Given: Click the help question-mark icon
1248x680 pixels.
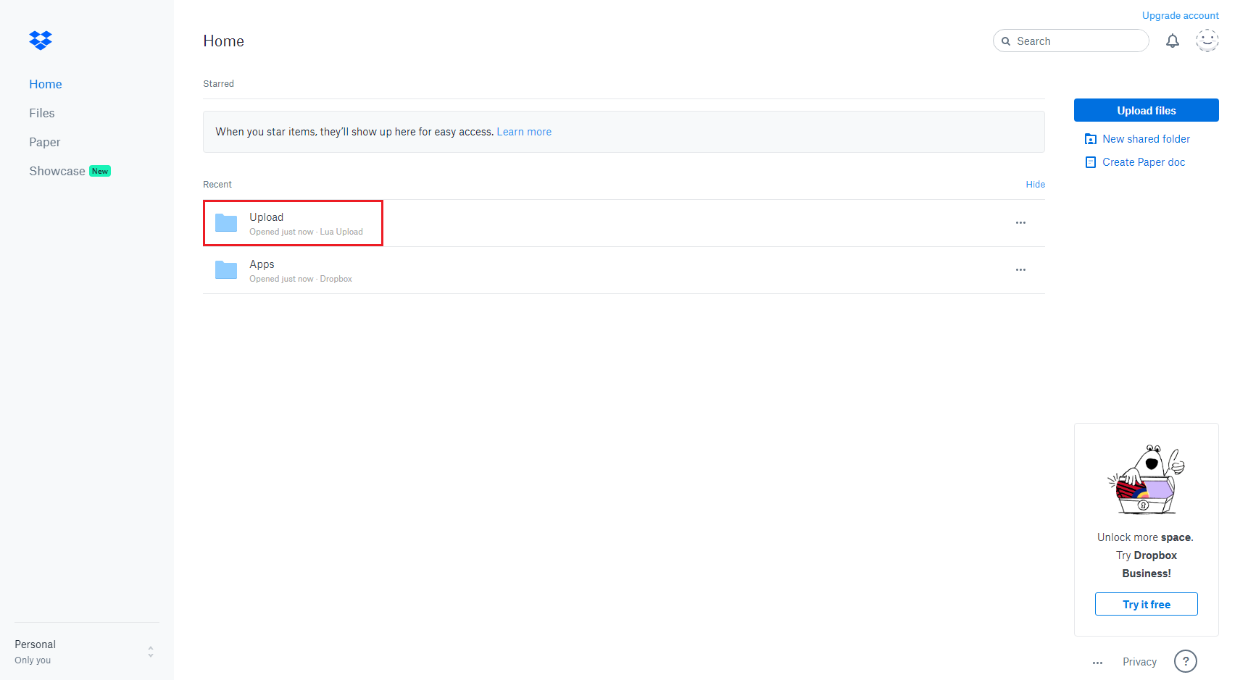Looking at the screenshot, I should point(1185,661).
